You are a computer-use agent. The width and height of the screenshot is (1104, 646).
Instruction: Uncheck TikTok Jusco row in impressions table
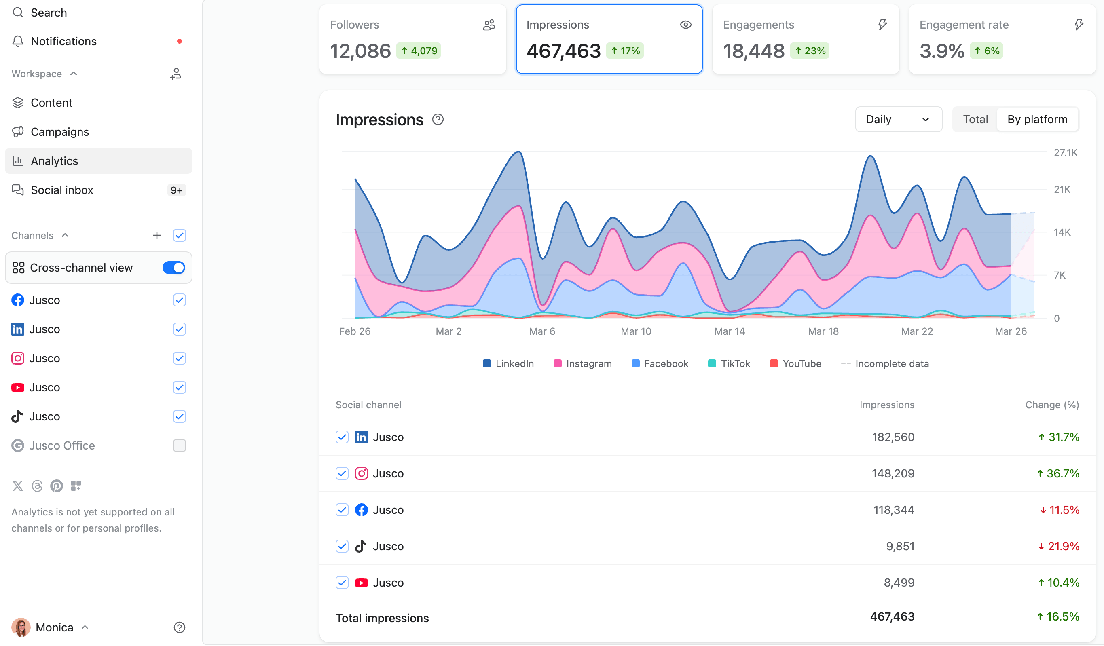click(342, 546)
